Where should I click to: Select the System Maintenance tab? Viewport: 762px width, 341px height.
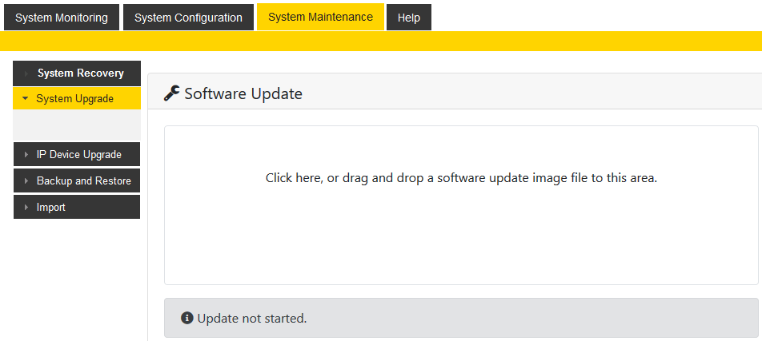(x=320, y=17)
